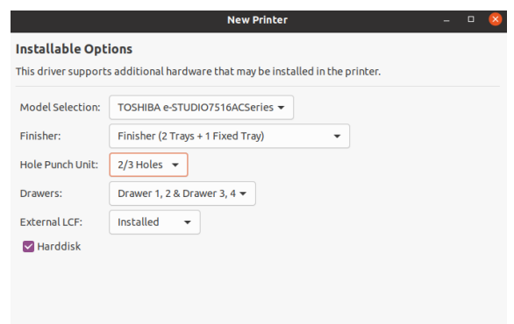Click the arrow icon in Finisher field
The width and height of the screenshot is (514, 324).
(337, 136)
